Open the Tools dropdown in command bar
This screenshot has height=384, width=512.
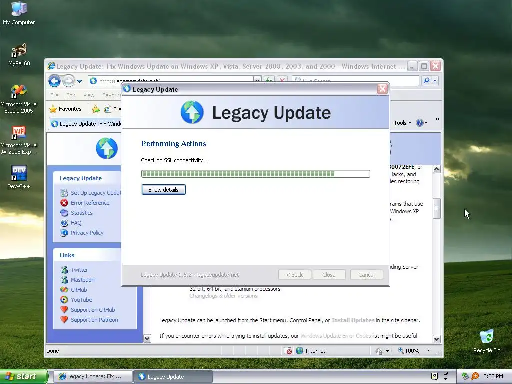click(x=402, y=123)
